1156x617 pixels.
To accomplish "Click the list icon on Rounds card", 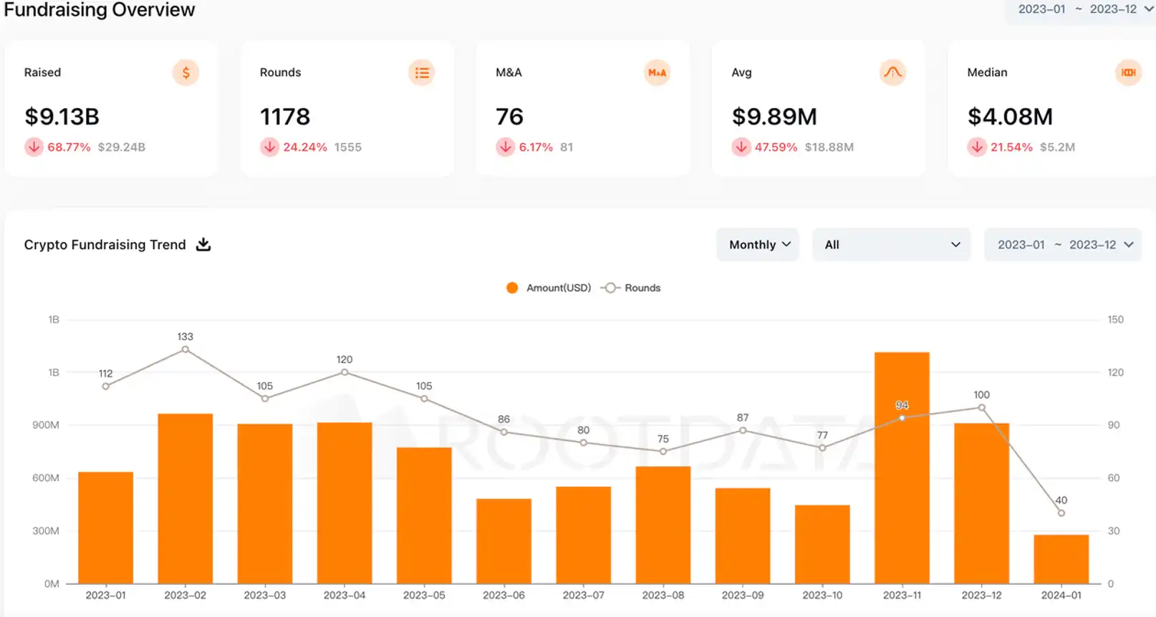I will 422,72.
